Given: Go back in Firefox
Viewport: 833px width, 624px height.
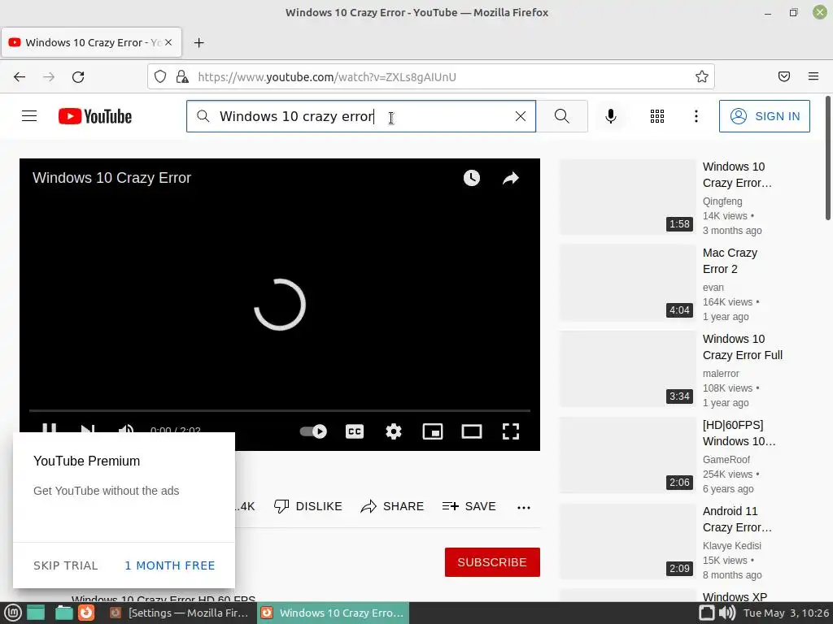Looking at the screenshot, I should point(20,77).
